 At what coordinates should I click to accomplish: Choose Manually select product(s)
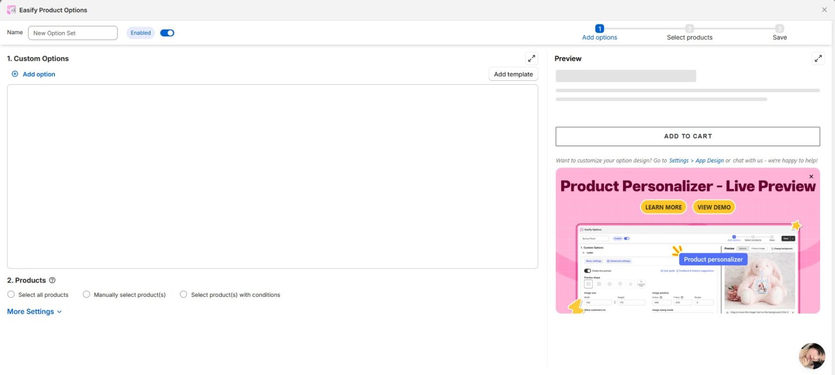86,294
